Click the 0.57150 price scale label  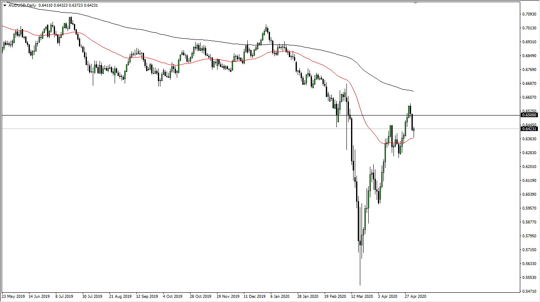pyautogui.click(x=529, y=250)
